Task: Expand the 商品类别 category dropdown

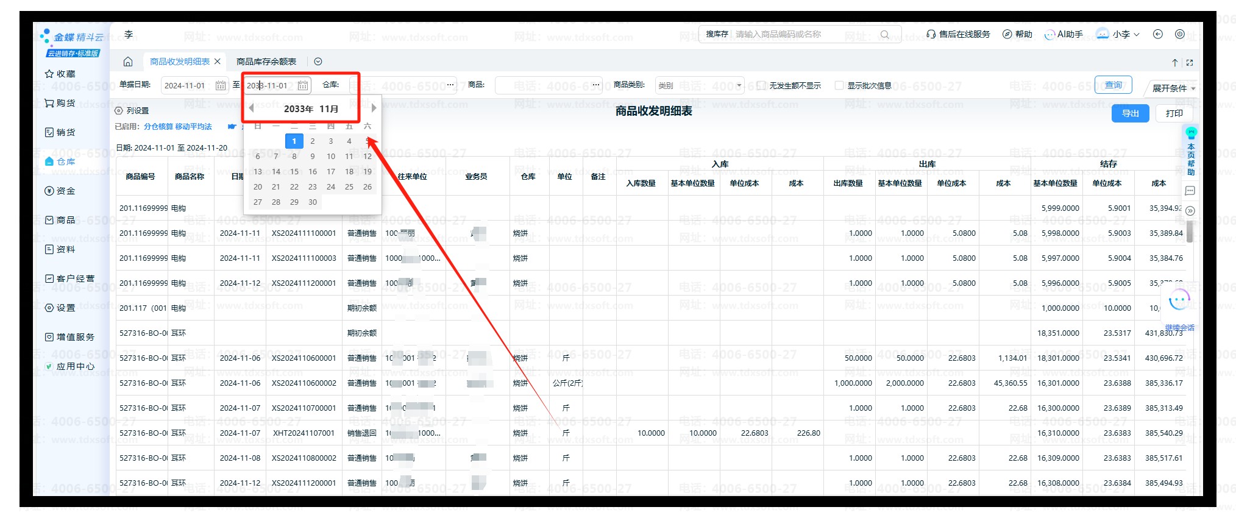Action: pyautogui.click(x=739, y=85)
